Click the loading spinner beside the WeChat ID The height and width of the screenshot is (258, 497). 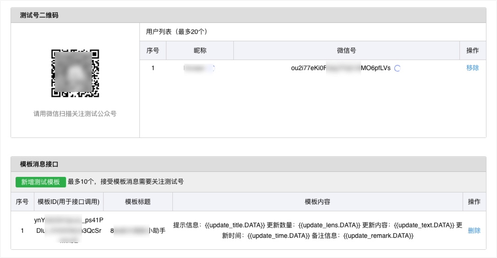click(397, 68)
